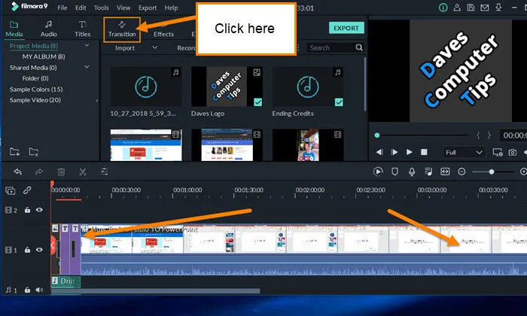Toggle the Ending Credits checkmark
This screenshot has width=527, height=316.
[339, 102]
